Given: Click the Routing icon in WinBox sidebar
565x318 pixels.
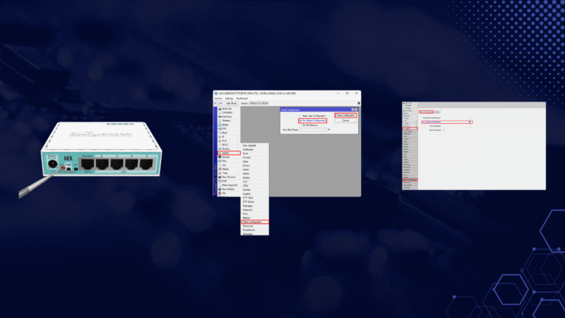Looking at the screenshot, I should pos(220,149).
